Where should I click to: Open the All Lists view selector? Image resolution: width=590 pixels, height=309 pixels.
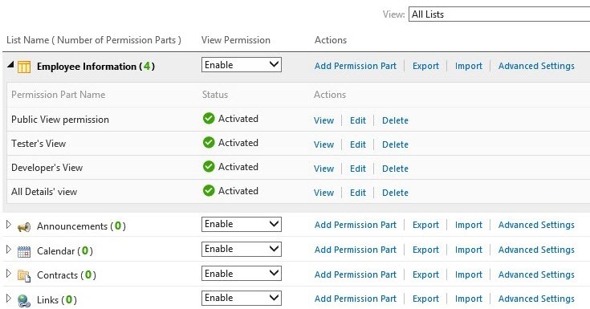(499, 14)
